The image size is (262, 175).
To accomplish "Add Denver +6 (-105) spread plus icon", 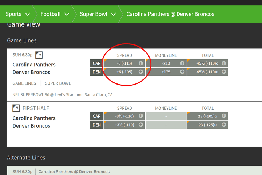I will pyautogui.click(x=141, y=72).
